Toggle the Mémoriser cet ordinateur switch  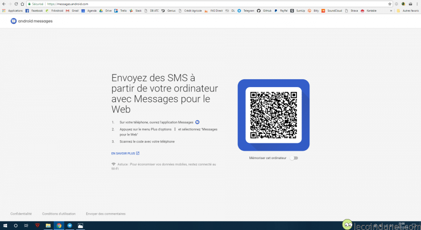pyautogui.click(x=294, y=158)
